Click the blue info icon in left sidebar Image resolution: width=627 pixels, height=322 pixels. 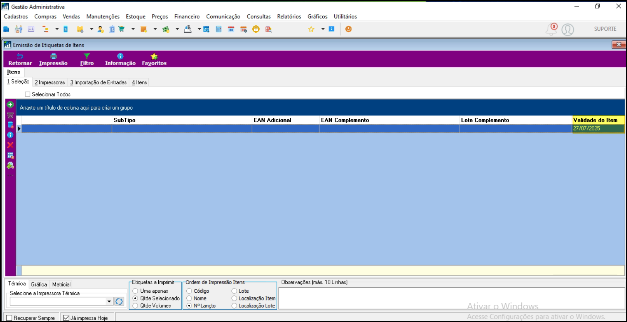[x=10, y=135]
